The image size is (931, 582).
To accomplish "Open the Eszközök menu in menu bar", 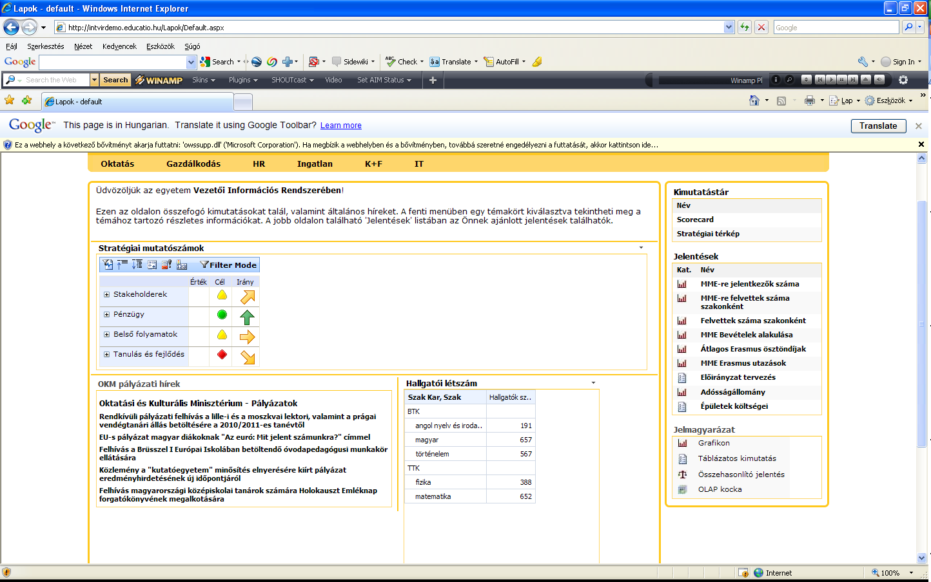I will tap(161, 46).
